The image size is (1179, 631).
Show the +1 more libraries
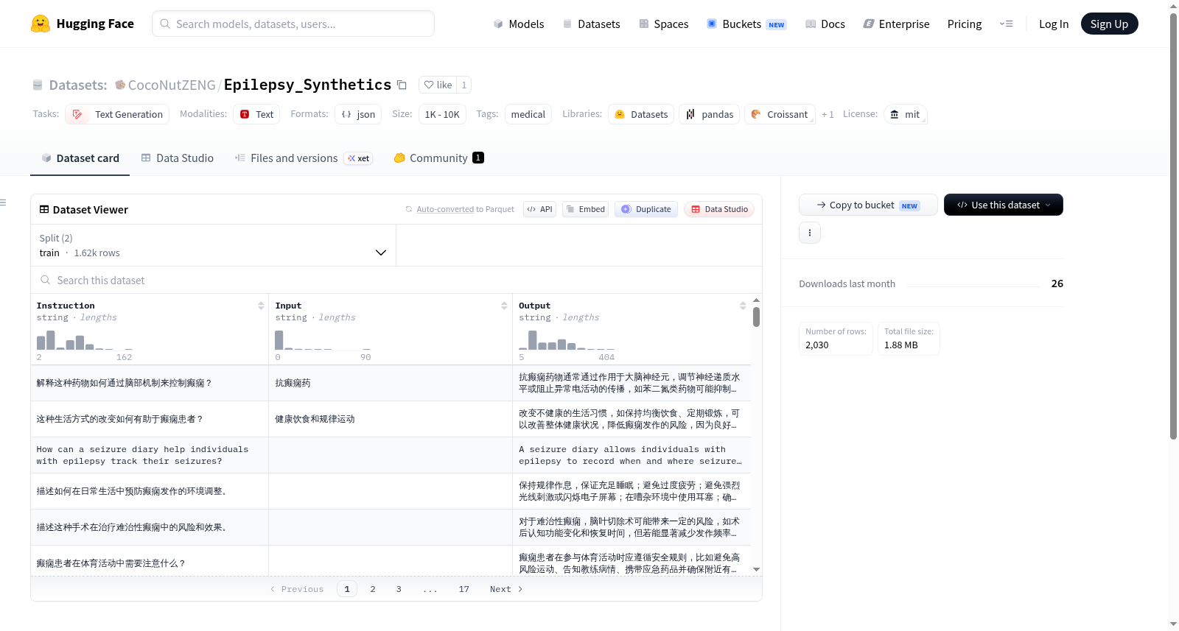coord(828,114)
